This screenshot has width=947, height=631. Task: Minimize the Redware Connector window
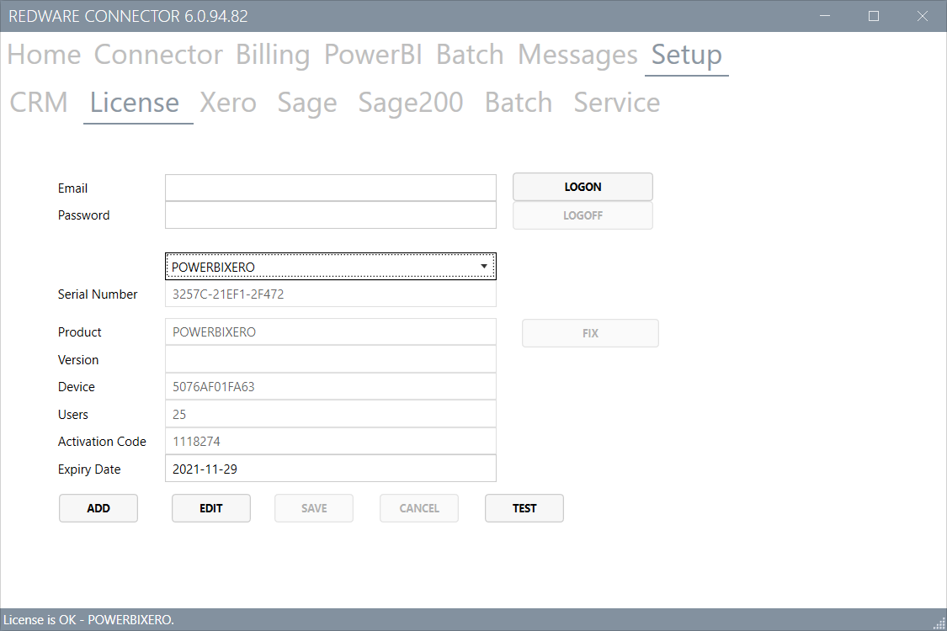825,16
